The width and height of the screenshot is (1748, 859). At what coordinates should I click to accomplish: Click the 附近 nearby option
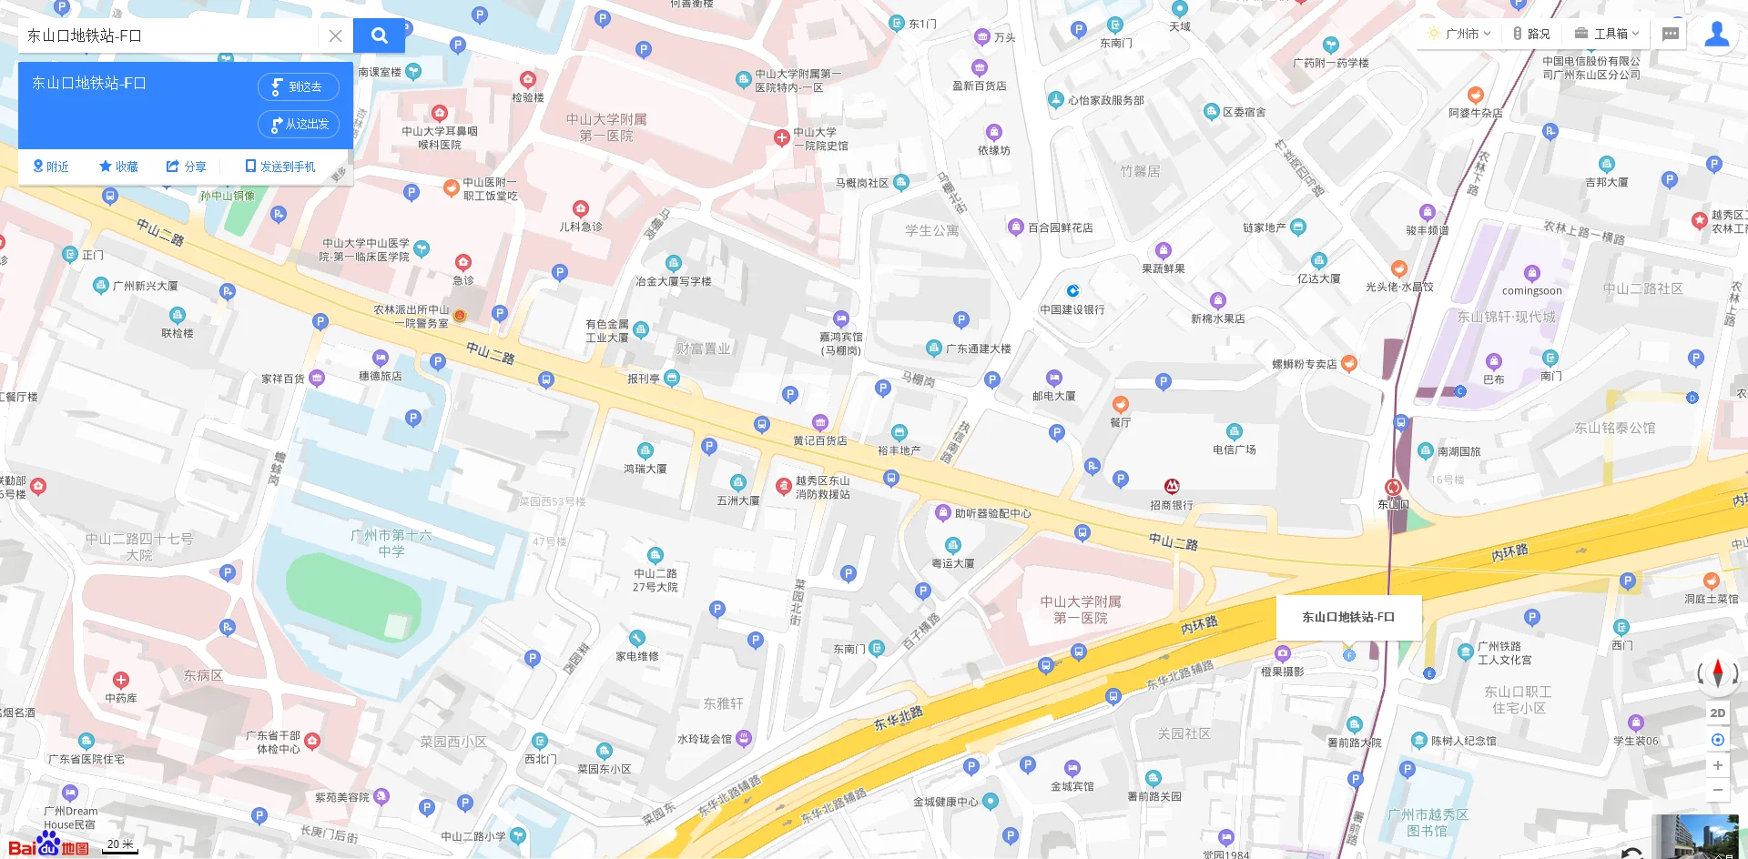tap(52, 167)
